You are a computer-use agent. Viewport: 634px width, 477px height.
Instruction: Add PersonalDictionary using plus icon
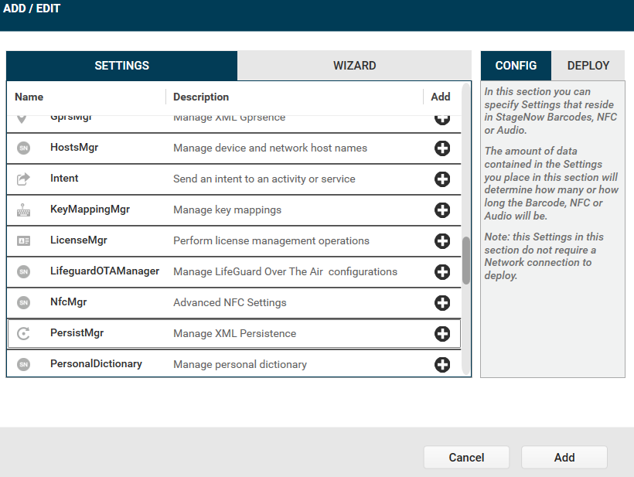442,365
